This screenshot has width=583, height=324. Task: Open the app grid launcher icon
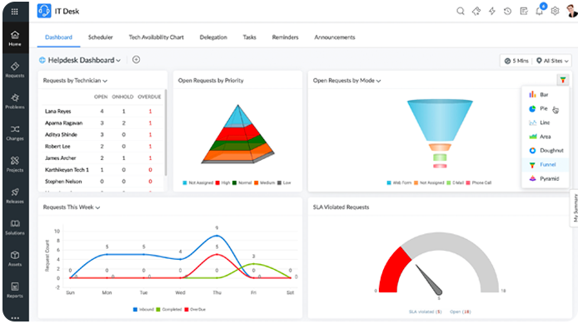[14, 12]
